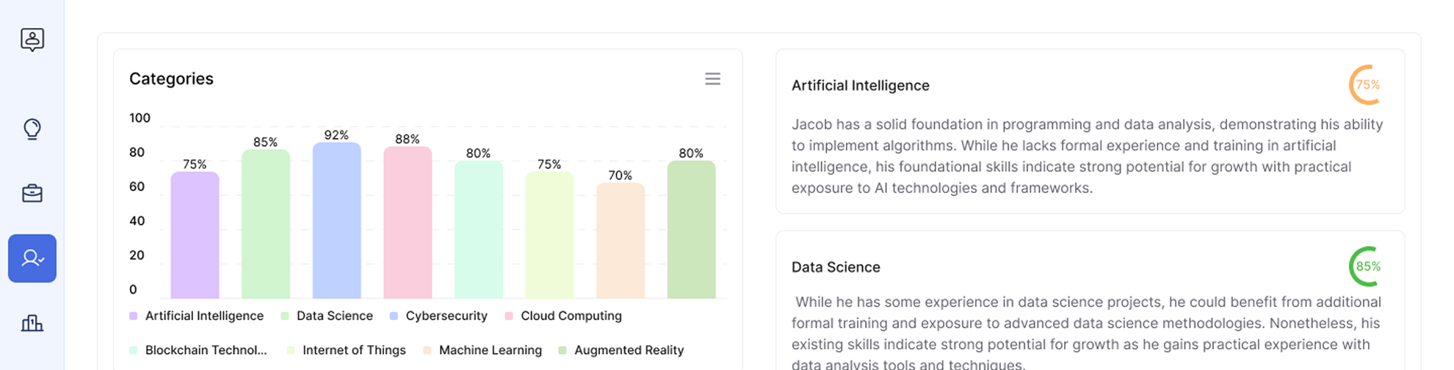Click the 75% Artificial Intelligence progress ring
The height and width of the screenshot is (370, 1454).
coord(1366,85)
